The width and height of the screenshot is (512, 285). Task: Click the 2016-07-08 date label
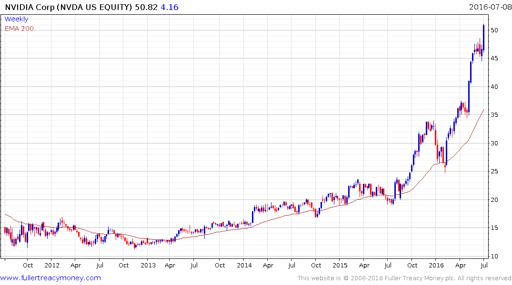(x=490, y=7)
